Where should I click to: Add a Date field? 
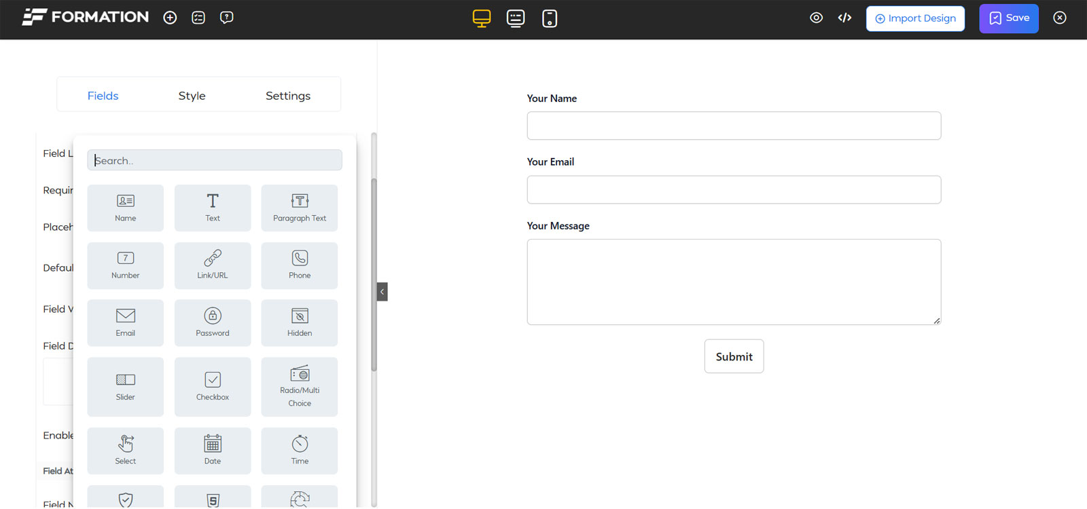pos(213,451)
